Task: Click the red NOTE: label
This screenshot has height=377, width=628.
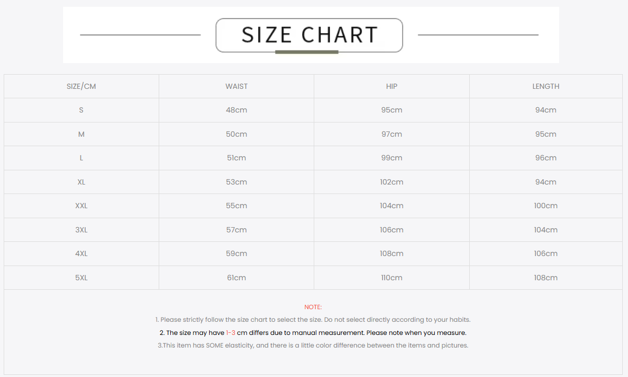Action: [x=313, y=307]
